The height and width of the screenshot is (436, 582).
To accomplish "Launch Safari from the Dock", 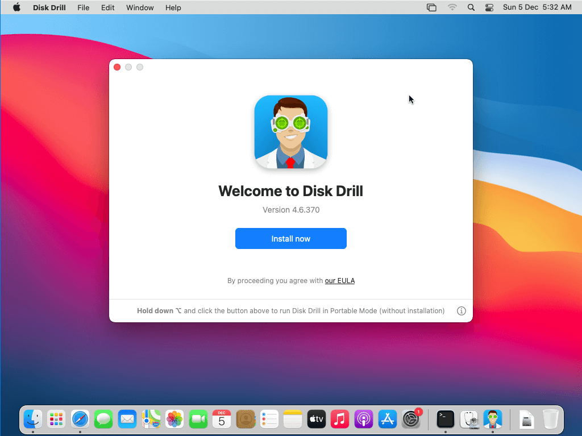I will coord(80,420).
